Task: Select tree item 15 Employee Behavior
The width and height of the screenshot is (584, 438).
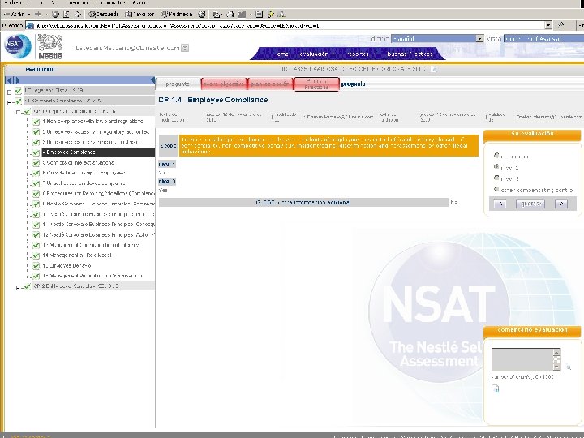Action: [x=67, y=266]
